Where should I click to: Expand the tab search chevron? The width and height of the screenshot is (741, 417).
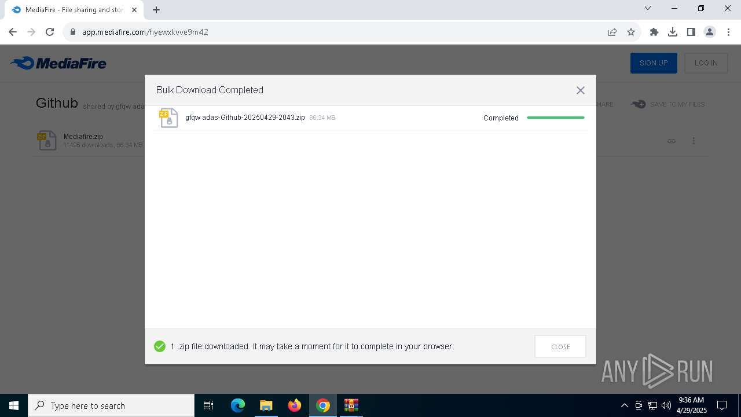pos(648,8)
